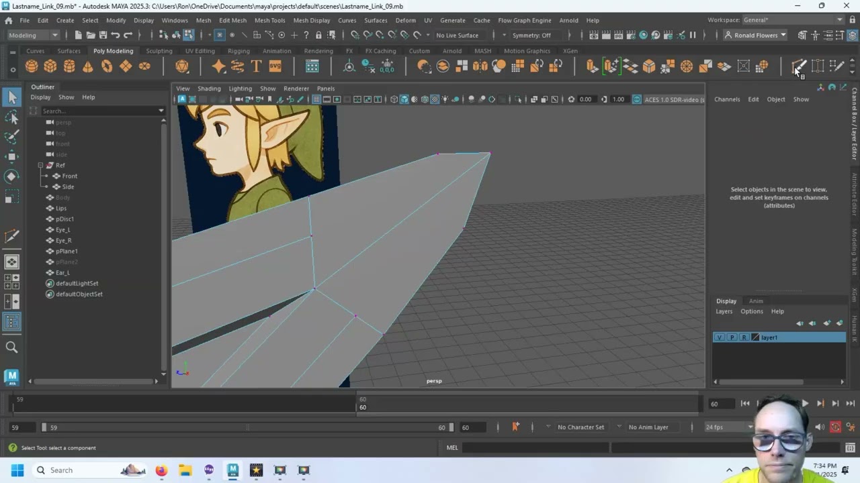Click the Channels menu in Channel Box

(727, 99)
